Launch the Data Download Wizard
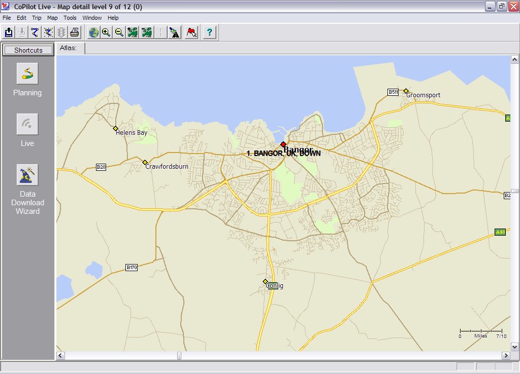This screenshot has height=374, width=520. [27, 175]
